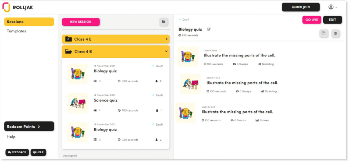The image size is (349, 162).
Task: Click the swaps icon in Sketch It Out activity
Action: pos(237,92)
